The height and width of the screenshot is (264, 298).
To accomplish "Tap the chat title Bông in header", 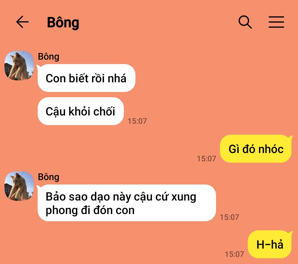I will tap(63, 22).
